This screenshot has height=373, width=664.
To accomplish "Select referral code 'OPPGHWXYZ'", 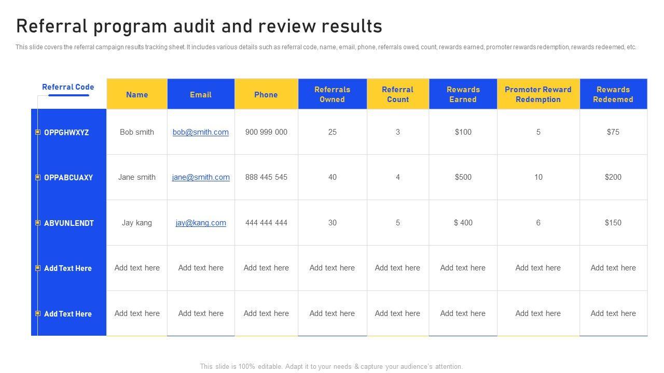I will [66, 133].
